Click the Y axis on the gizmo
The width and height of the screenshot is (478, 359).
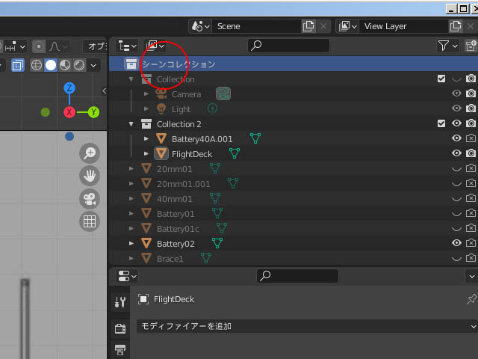(93, 112)
